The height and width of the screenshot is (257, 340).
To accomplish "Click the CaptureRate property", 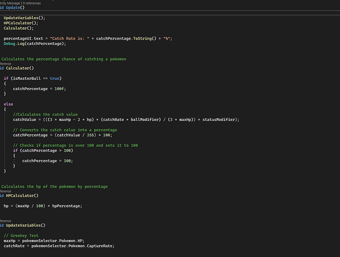I will point(99,246).
